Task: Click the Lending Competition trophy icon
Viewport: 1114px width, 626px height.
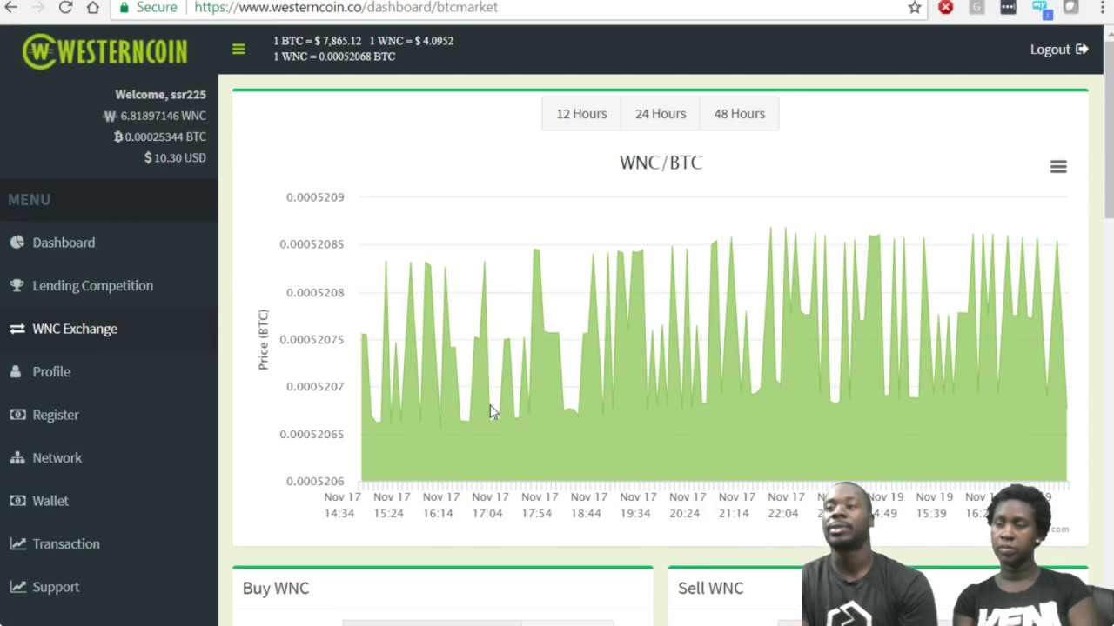Action: tap(17, 285)
